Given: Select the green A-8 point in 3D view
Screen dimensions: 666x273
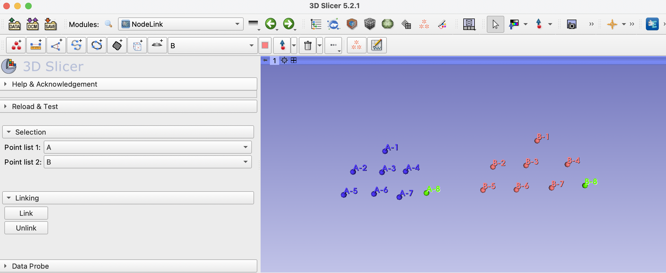Looking at the screenshot, I should coord(426,193).
